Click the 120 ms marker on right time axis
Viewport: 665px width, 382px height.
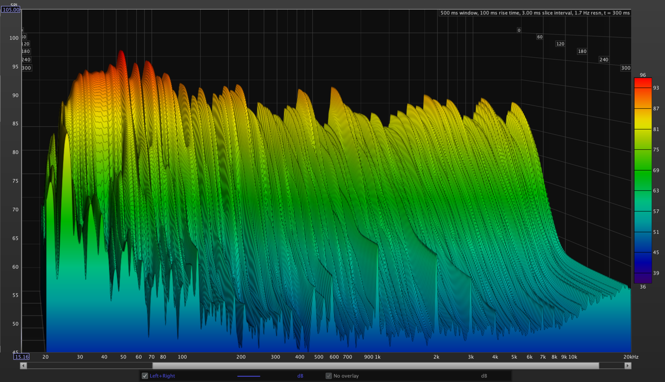tap(560, 44)
